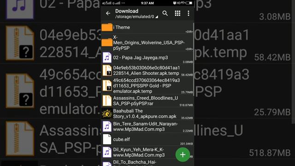The height and width of the screenshot is (166, 295).
Task: Select '02 - Papa Jag Jayega.mp3' file name
Action: 141,58
